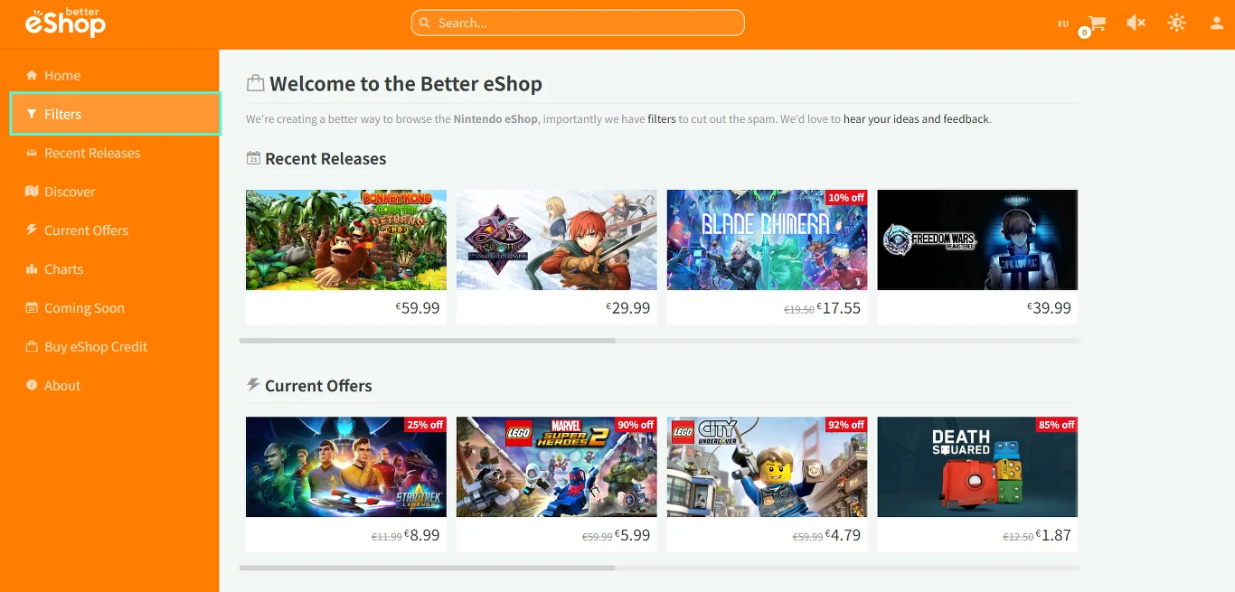Open the shopping cart icon
1235x592 pixels.
tap(1097, 23)
